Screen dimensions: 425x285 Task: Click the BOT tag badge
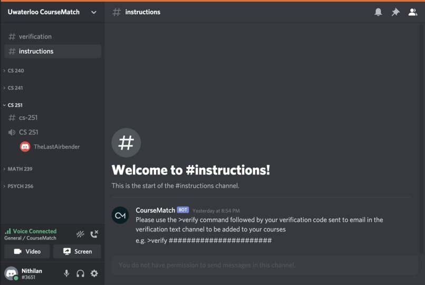pyautogui.click(x=182, y=210)
